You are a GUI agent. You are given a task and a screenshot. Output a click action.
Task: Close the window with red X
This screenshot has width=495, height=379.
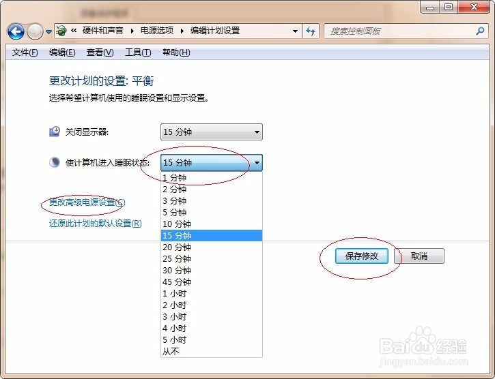(474, 7)
